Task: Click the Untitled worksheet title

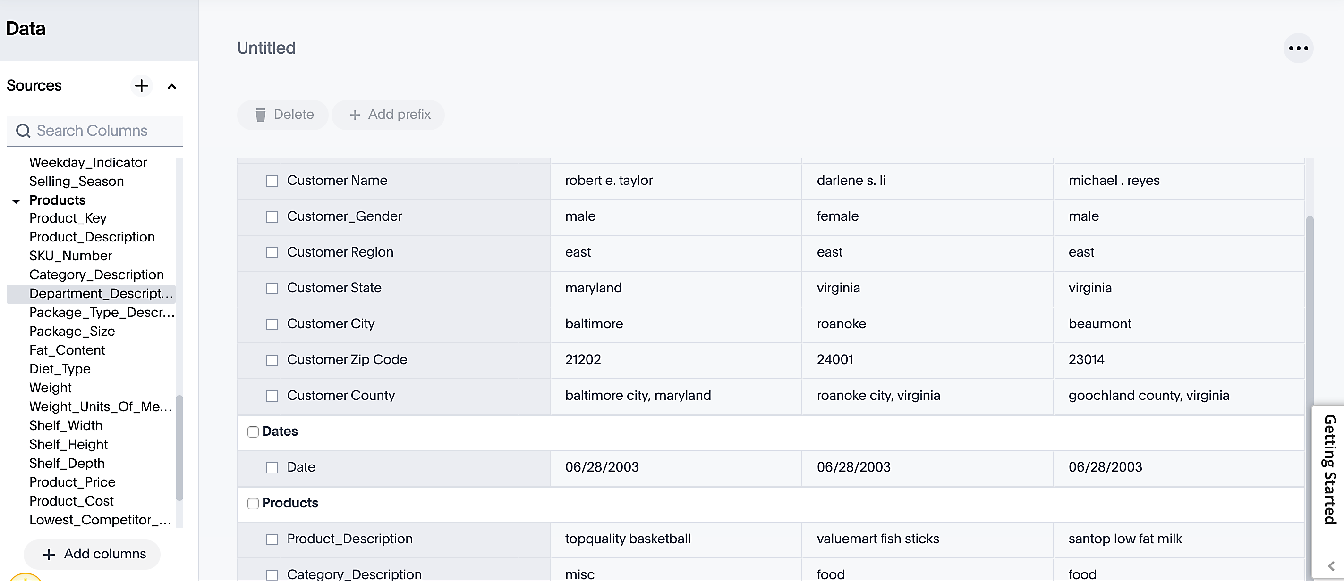Action: pos(266,48)
